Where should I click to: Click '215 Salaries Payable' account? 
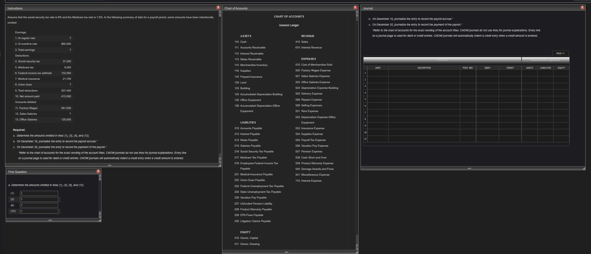tap(248, 146)
